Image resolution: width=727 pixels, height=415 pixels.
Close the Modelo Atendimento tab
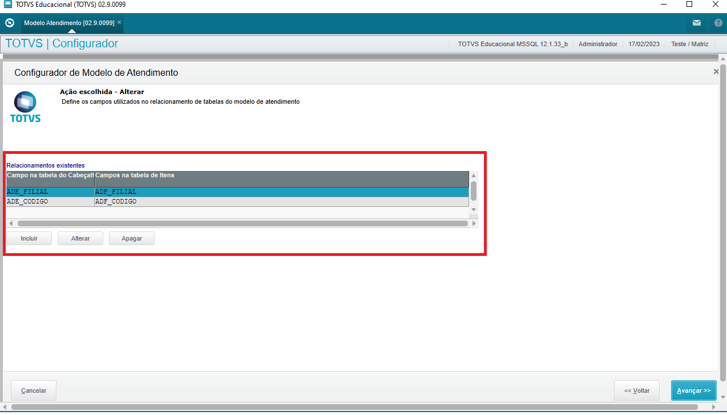pos(119,23)
